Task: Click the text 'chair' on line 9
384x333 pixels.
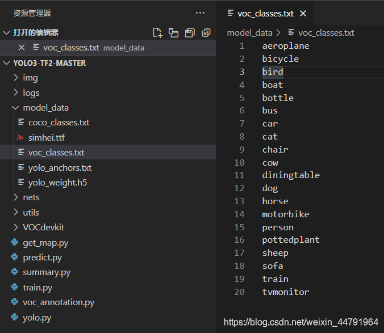Action: pos(276,150)
